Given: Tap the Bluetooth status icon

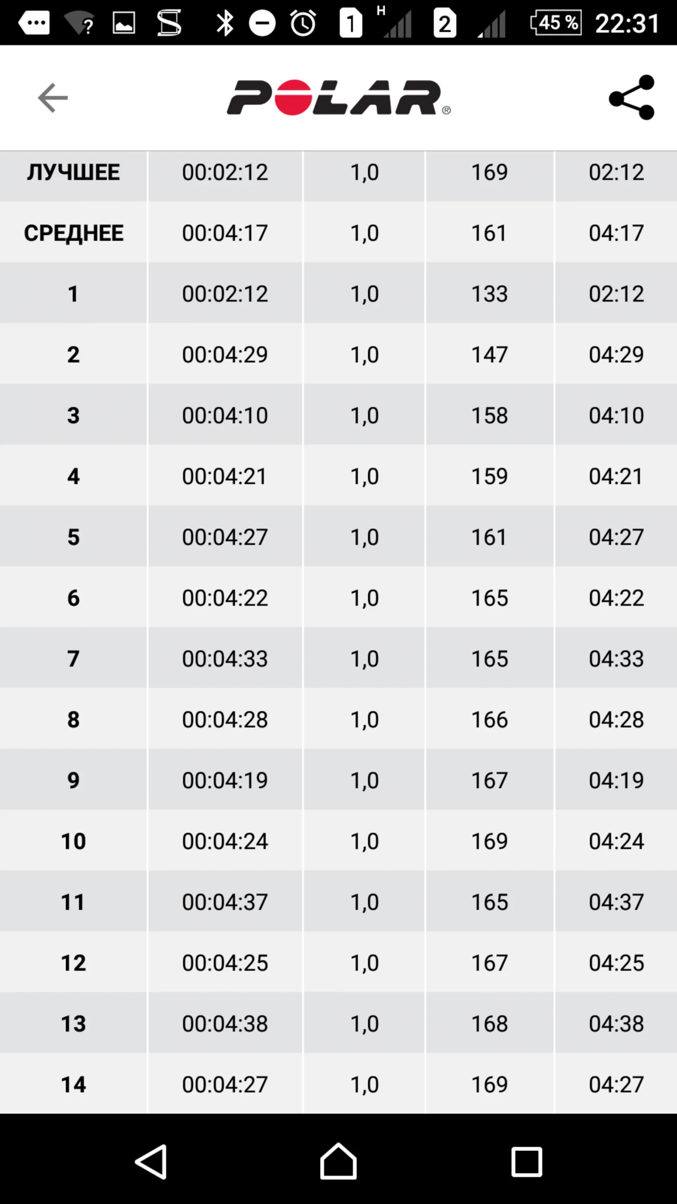Looking at the screenshot, I should tap(225, 23).
